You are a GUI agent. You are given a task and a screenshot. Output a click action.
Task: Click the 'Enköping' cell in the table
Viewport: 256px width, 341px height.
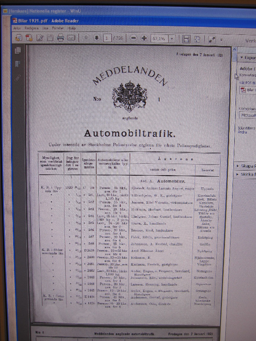(205, 237)
